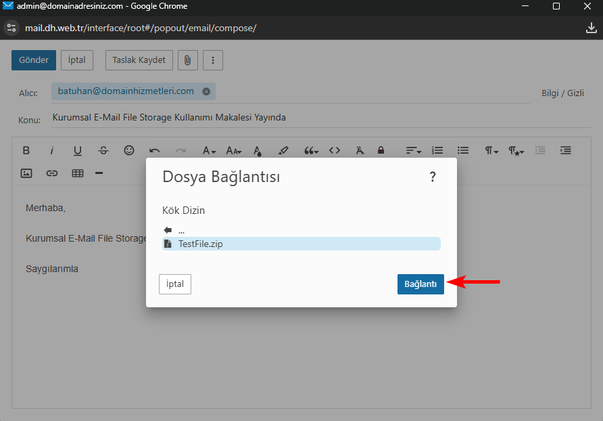Open the font family dropdown
Viewport: 603px width, 421px height.
(209, 150)
